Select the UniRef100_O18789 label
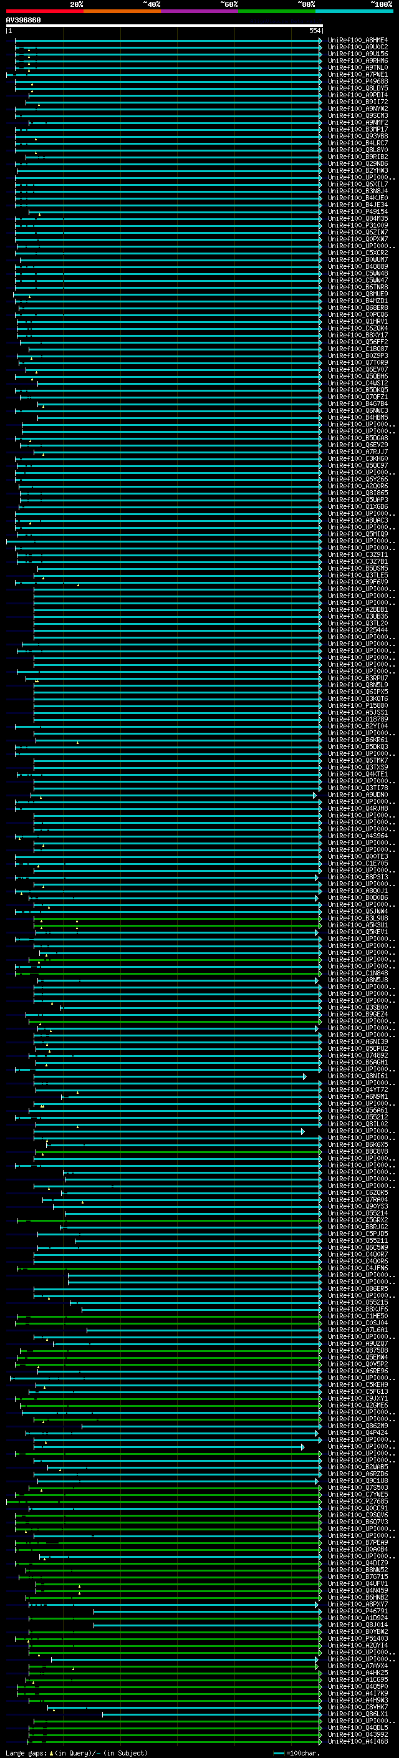Image resolution: width=399 pixels, height=1758 pixels. pyautogui.click(x=358, y=719)
